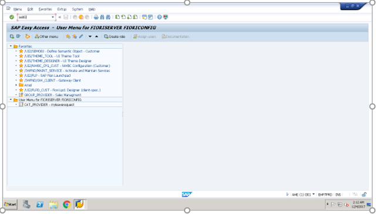Select /IWFND/GW_CLIENT Gateway Client favorite
The image size is (376, 214).
point(52,80)
